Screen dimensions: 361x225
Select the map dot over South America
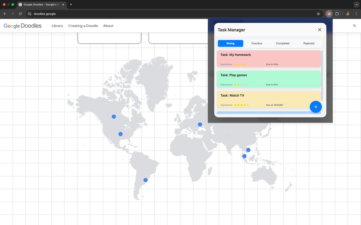pyautogui.click(x=146, y=180)
